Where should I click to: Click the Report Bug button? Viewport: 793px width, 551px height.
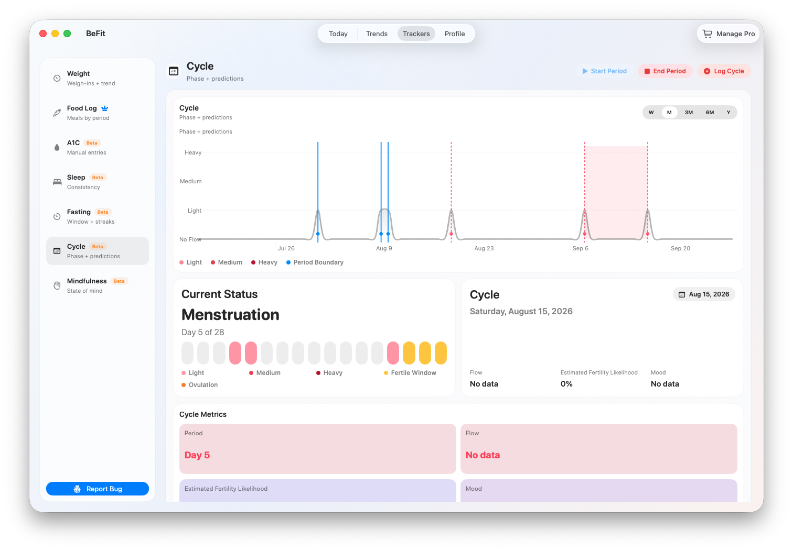[98, 489]
